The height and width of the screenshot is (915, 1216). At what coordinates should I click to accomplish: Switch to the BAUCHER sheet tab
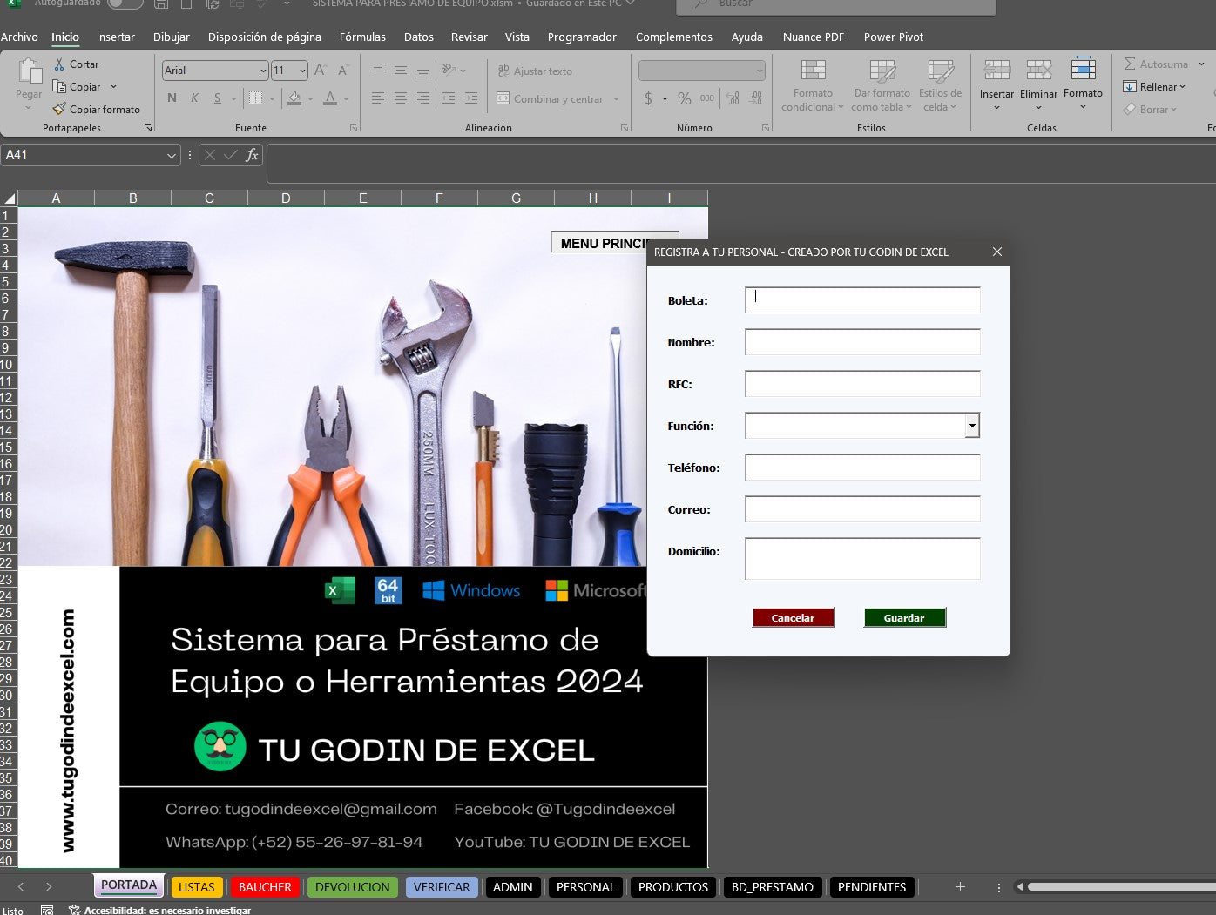[x=265, y=887]
